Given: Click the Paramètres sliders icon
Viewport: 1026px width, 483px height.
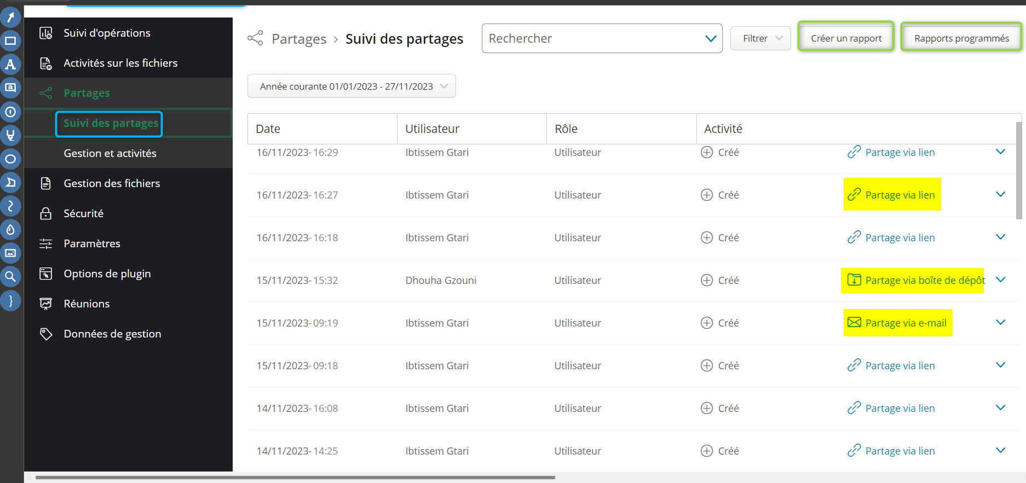Looking at the screenshot, I should tap(46, 243).
